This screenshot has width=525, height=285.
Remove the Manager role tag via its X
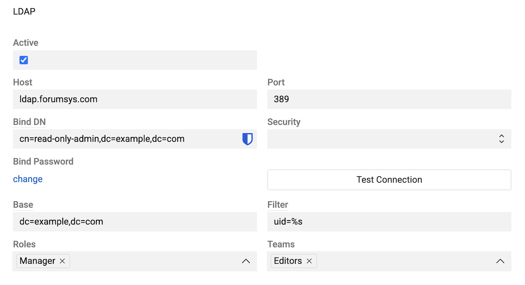pyautogui.click(x=62, y=261)
